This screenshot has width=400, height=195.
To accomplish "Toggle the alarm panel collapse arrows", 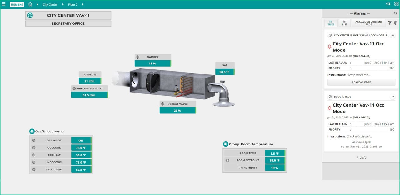I will [x=396, y=13].
